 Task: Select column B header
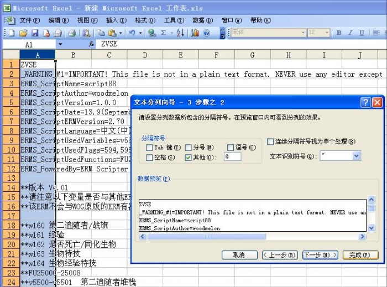[x=74, y=55]
